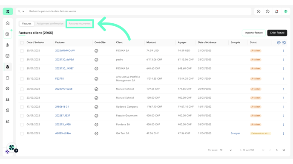Open the analytics chart icon in sidebar
293x164 pixels.
pos(8,122)
